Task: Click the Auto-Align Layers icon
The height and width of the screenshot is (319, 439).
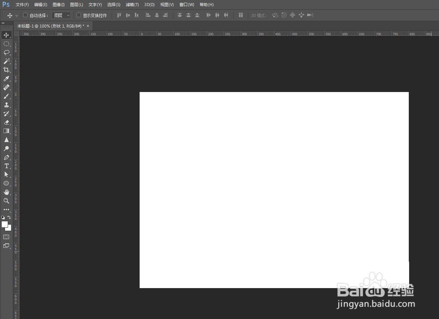Action: [x=241, y=15]
